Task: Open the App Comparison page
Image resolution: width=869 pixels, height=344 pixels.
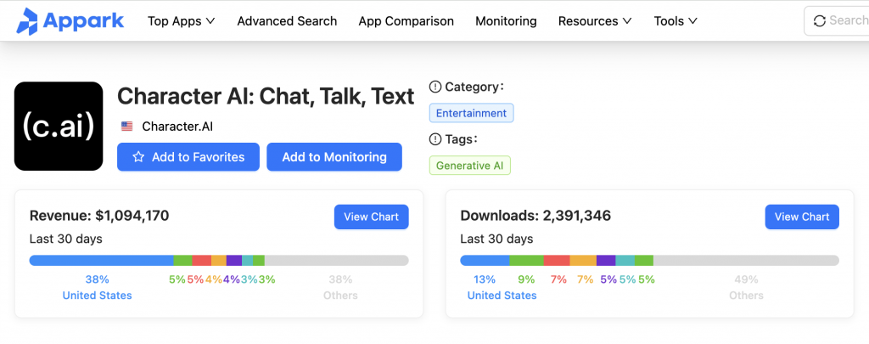Action: (x=406, y=21)
